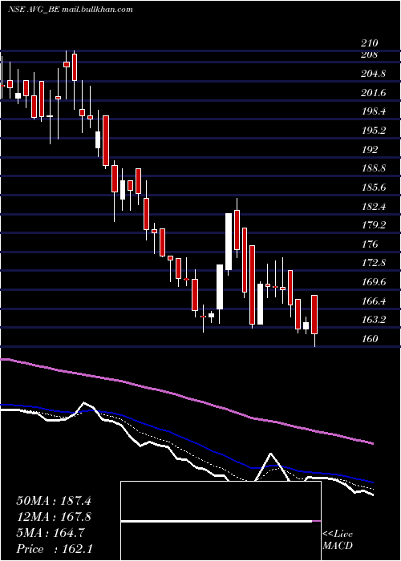Click the 204.8 price axis label
This screenshot has height=561, width=401.
(373, 74)
